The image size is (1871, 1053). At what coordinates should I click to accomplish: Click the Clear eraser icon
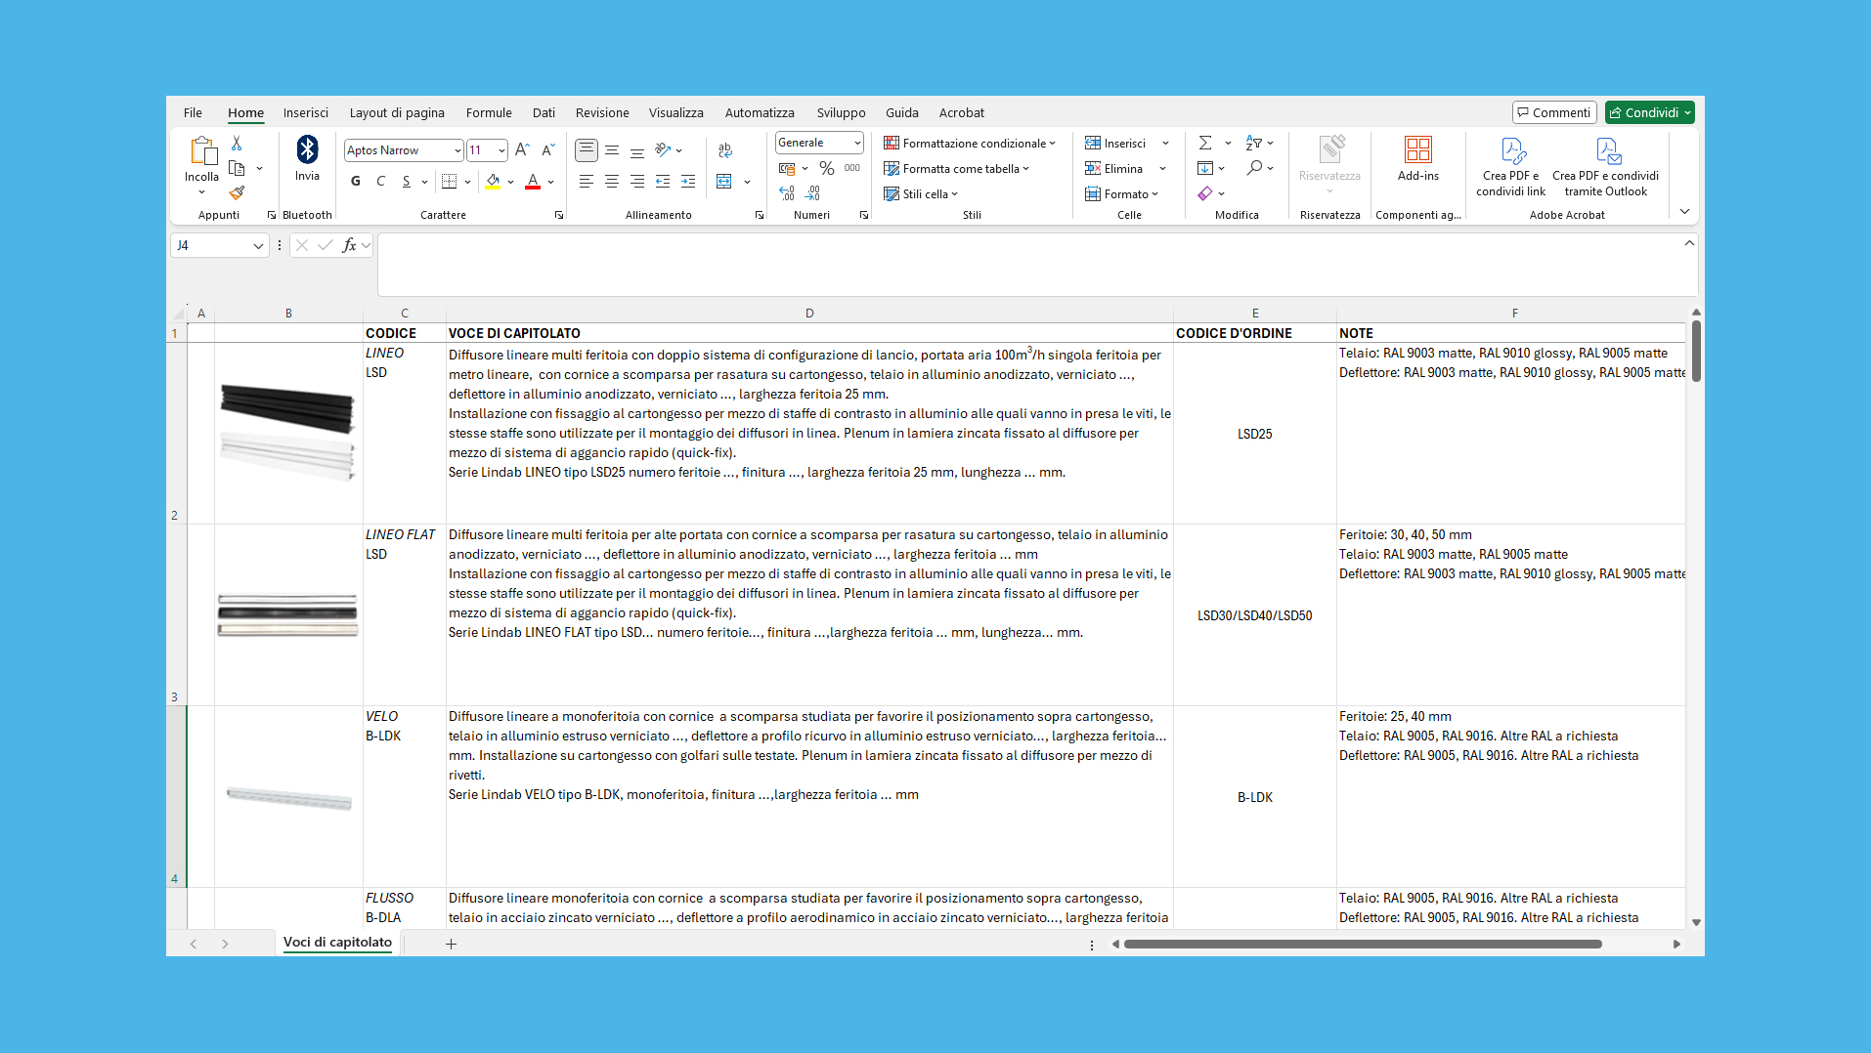pyautogui.click(x=1205, y=193)
